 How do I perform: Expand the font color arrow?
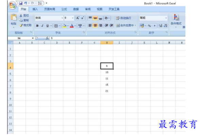coord(75,26)
